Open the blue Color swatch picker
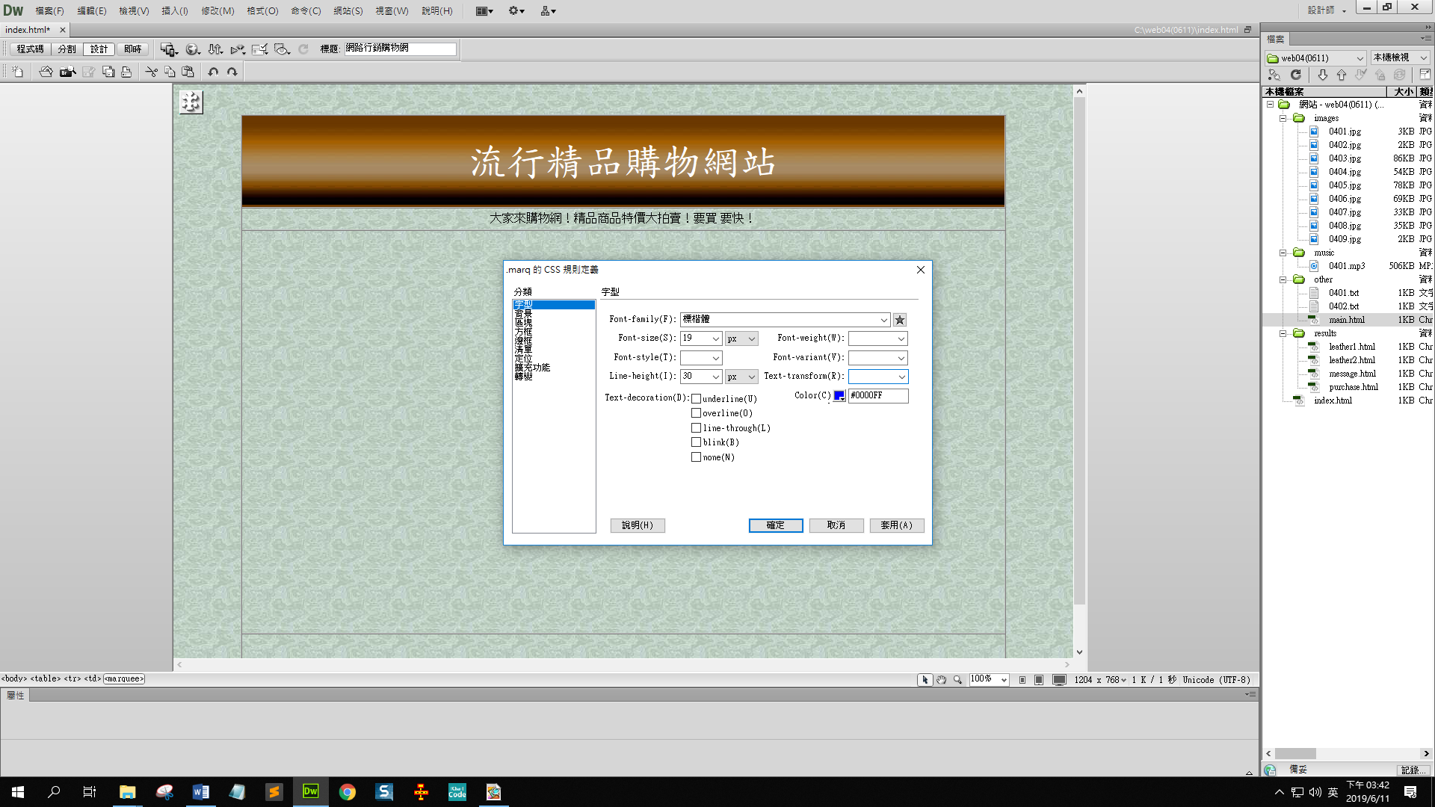1435x807 pixels. click(839, 396)
